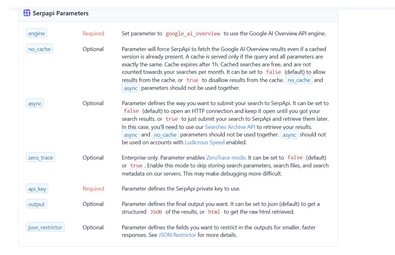Jump to the json_restrictor parameter badge
Image resolution: width=395 pixels, height=255 pixels.
(45, 227)
